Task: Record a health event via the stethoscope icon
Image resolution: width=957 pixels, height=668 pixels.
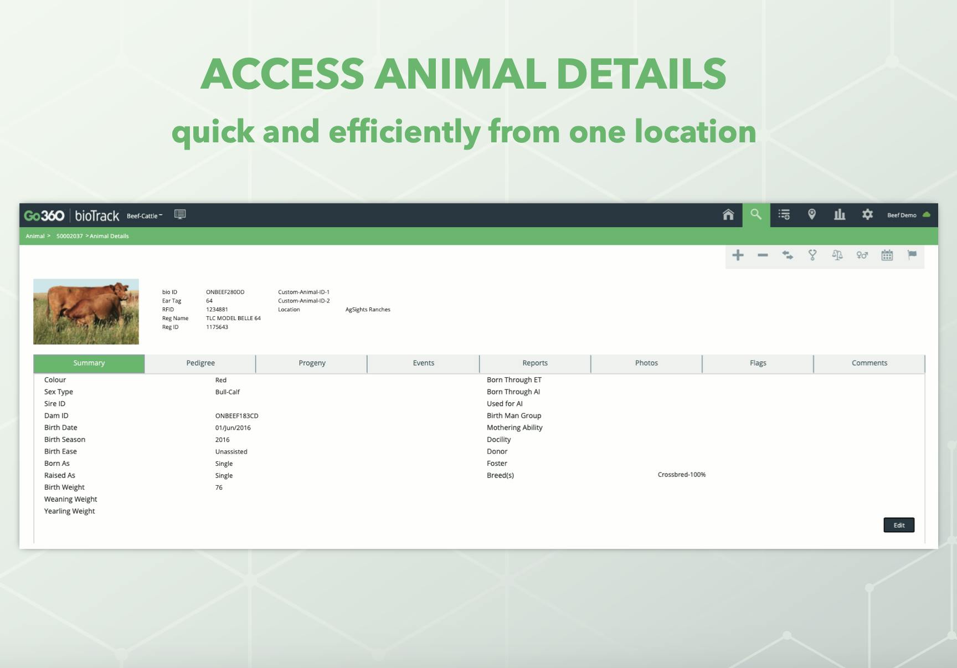Action: coord(812,255)
